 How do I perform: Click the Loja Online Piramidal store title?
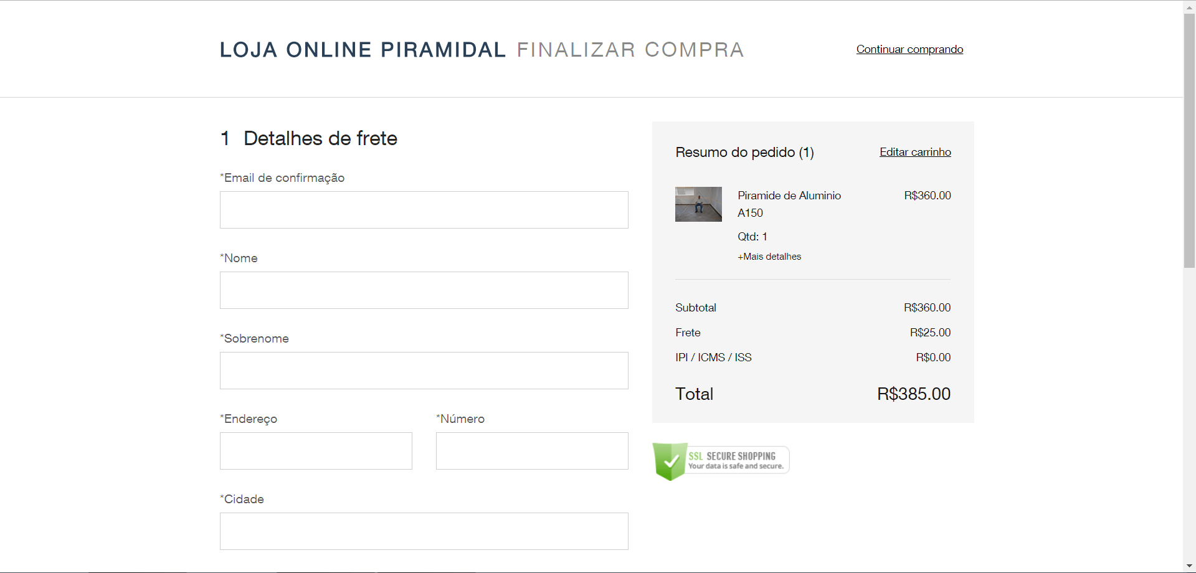pyautogui.click(x=363, y=50)
